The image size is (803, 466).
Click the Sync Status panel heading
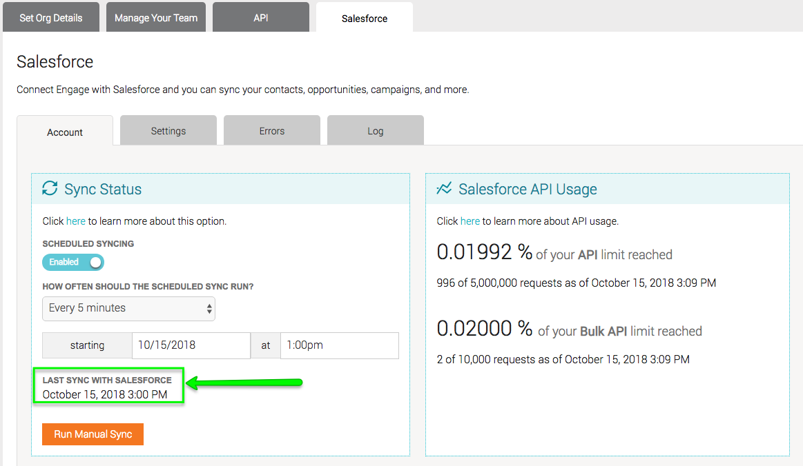(103, 189)
